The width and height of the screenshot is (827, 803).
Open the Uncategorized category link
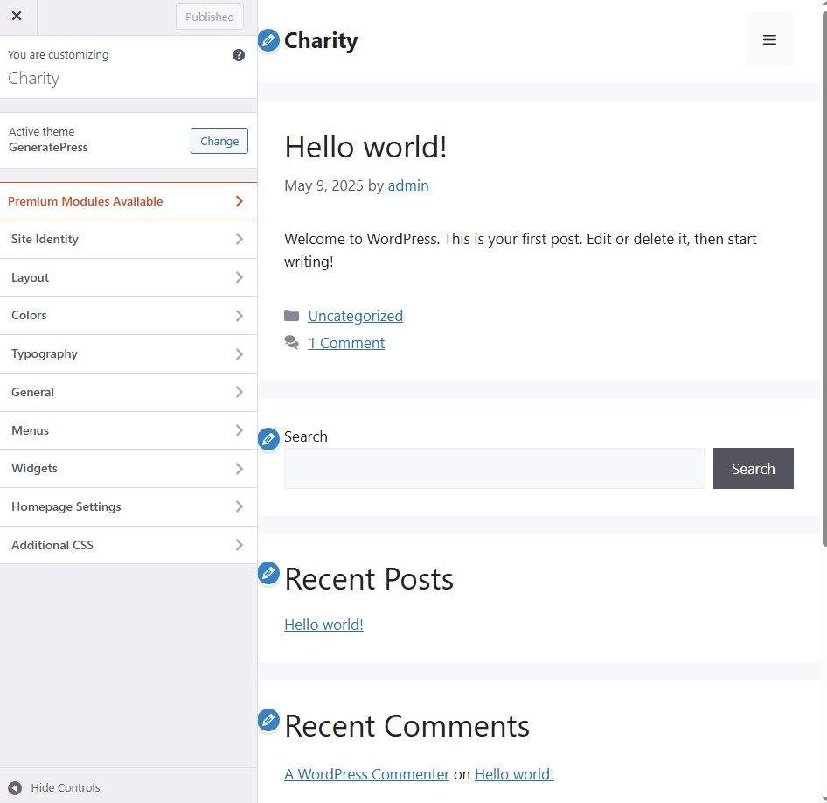point(355,316)
